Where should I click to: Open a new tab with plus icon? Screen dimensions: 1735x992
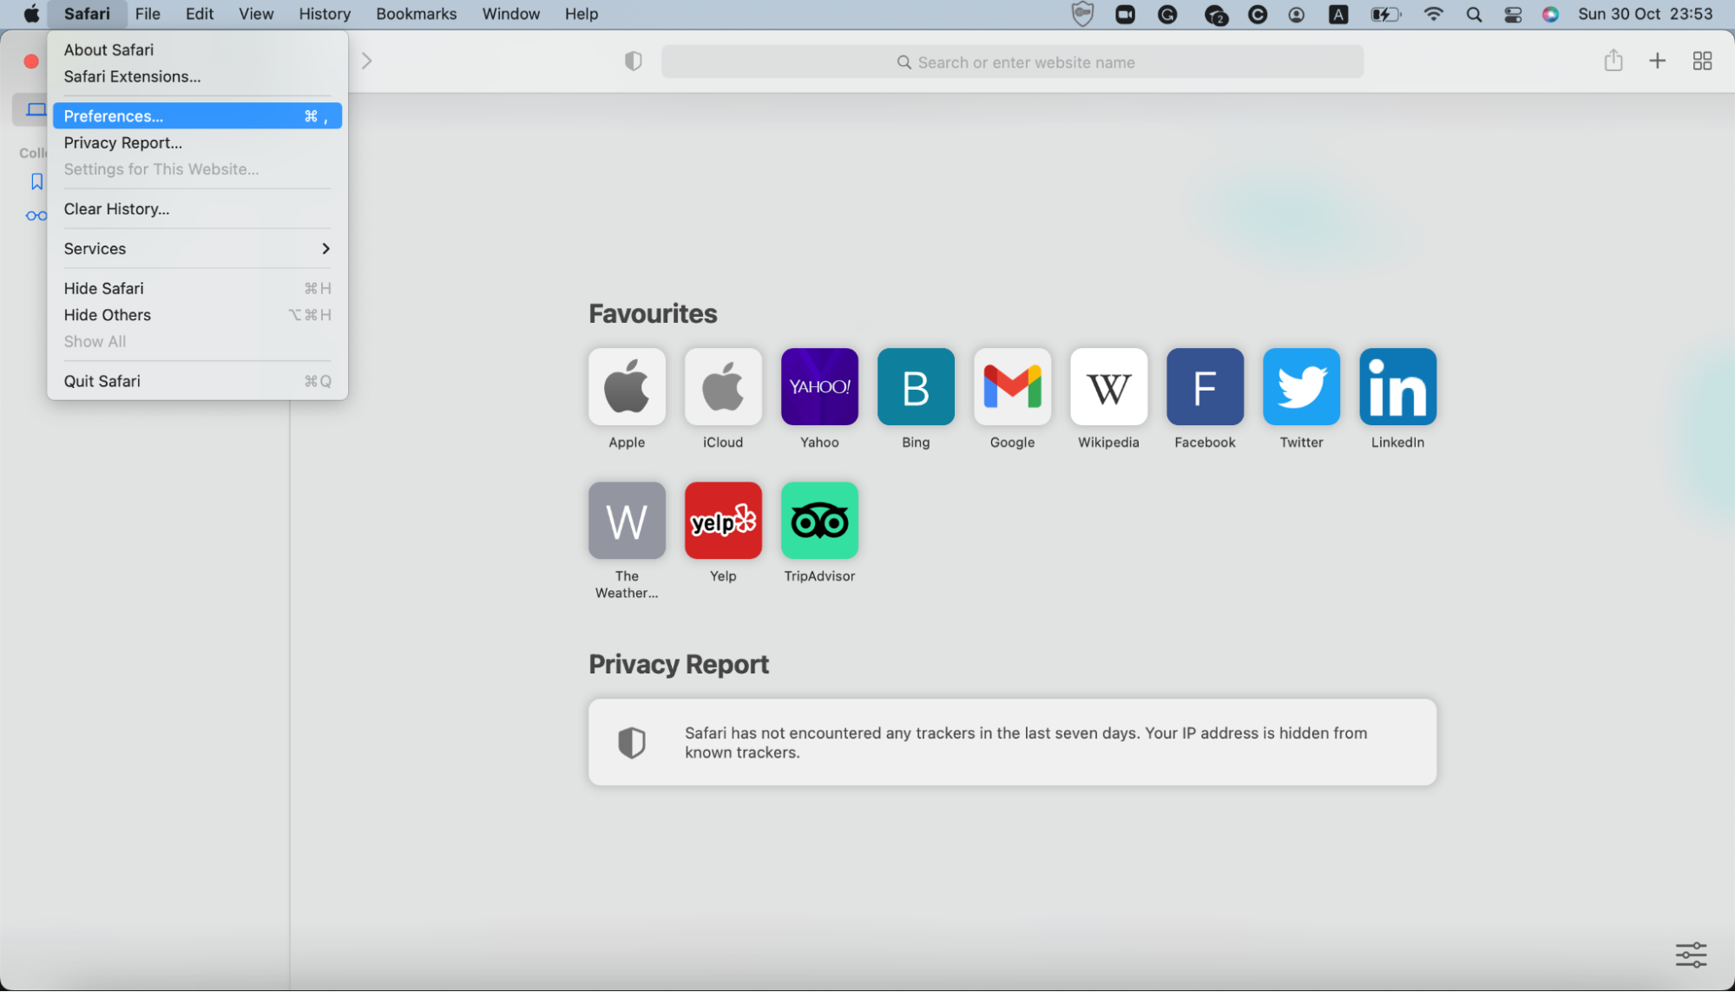click(1658, 61)
